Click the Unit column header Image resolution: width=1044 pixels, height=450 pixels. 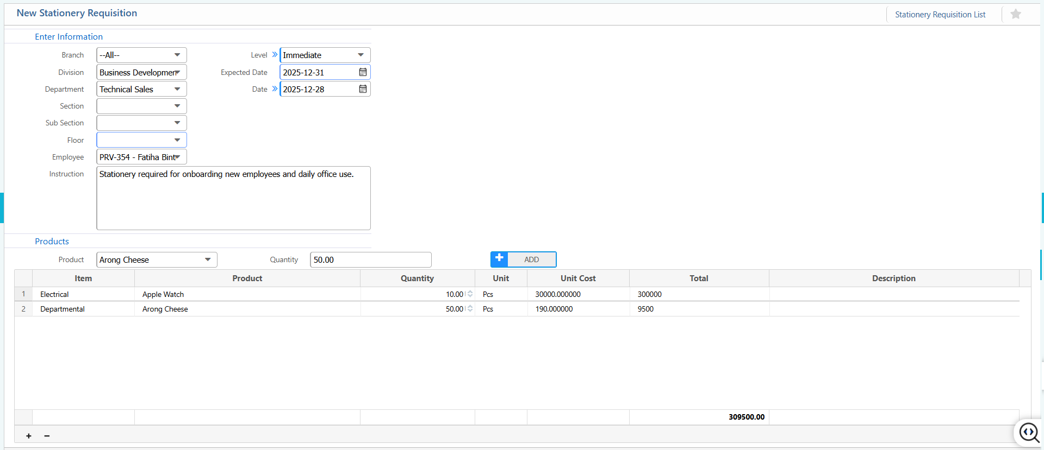501,278
